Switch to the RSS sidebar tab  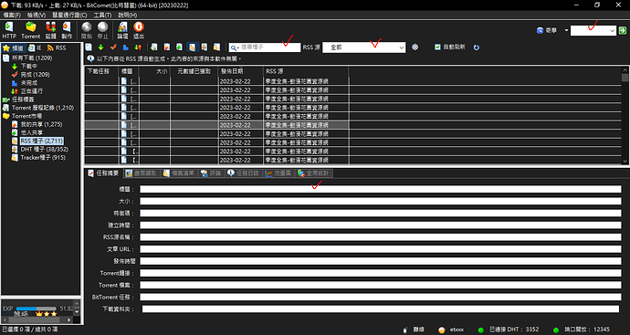coord(57,47)
